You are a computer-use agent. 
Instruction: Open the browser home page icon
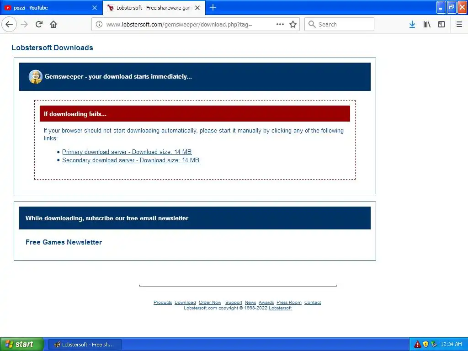[x=53, y=24]
